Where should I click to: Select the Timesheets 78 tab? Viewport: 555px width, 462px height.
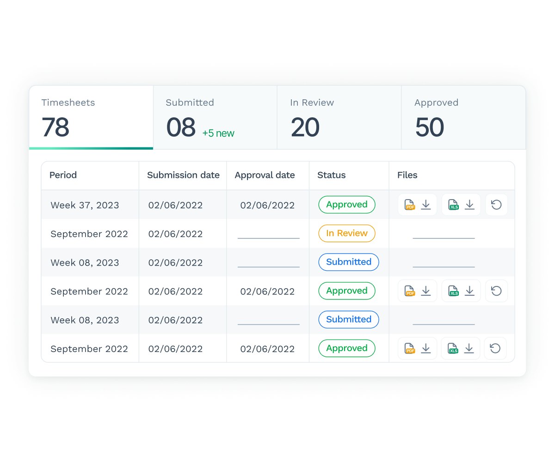[91, 117]
